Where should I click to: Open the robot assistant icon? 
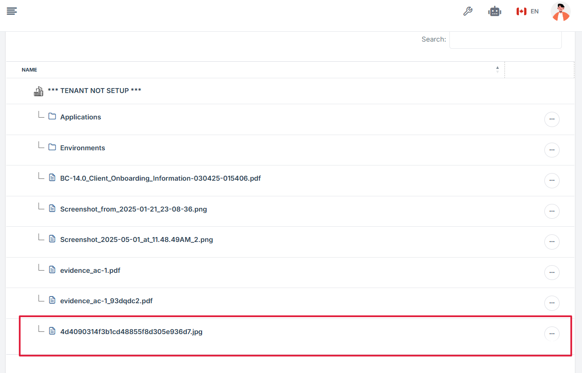coord(495,12)
